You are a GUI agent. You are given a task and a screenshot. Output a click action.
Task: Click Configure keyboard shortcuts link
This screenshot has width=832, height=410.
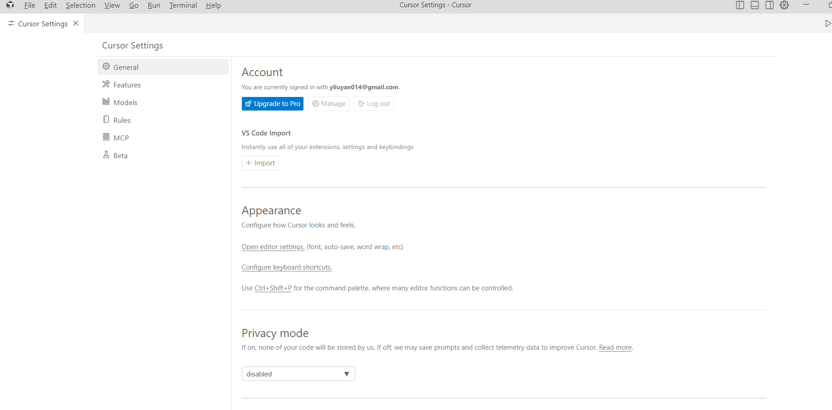287,267
